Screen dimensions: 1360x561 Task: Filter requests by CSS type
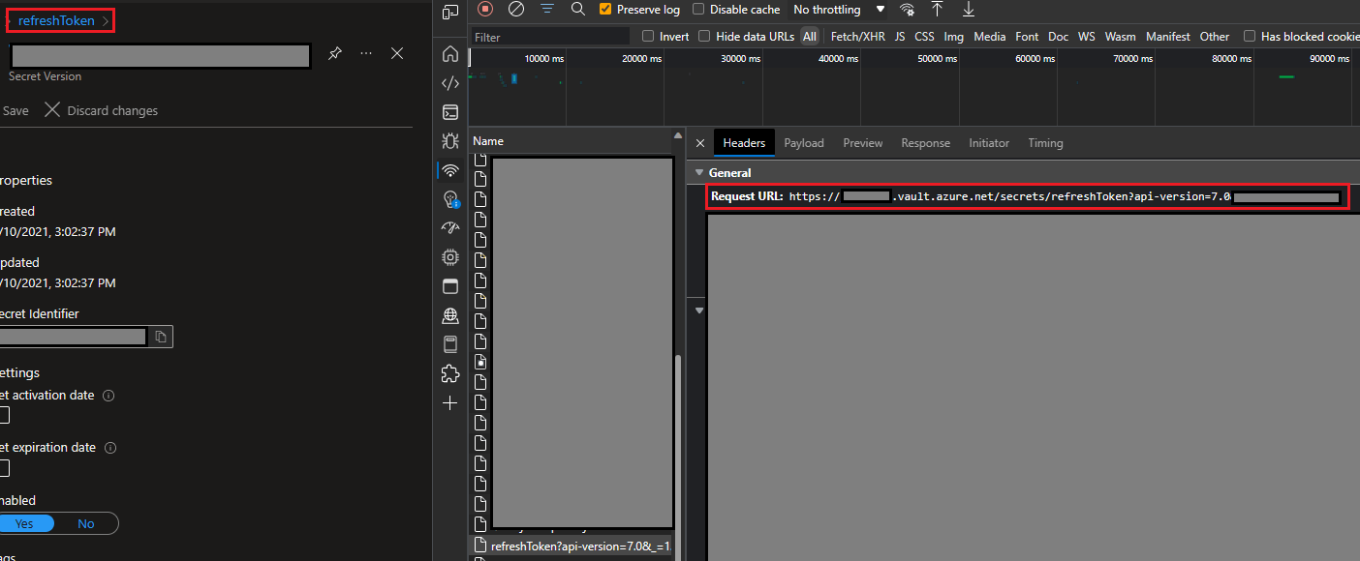coord(924,37)
